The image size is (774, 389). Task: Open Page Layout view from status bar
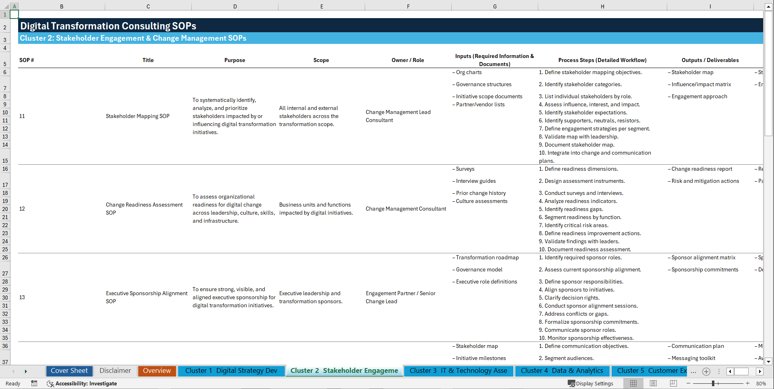click(653, 383)
